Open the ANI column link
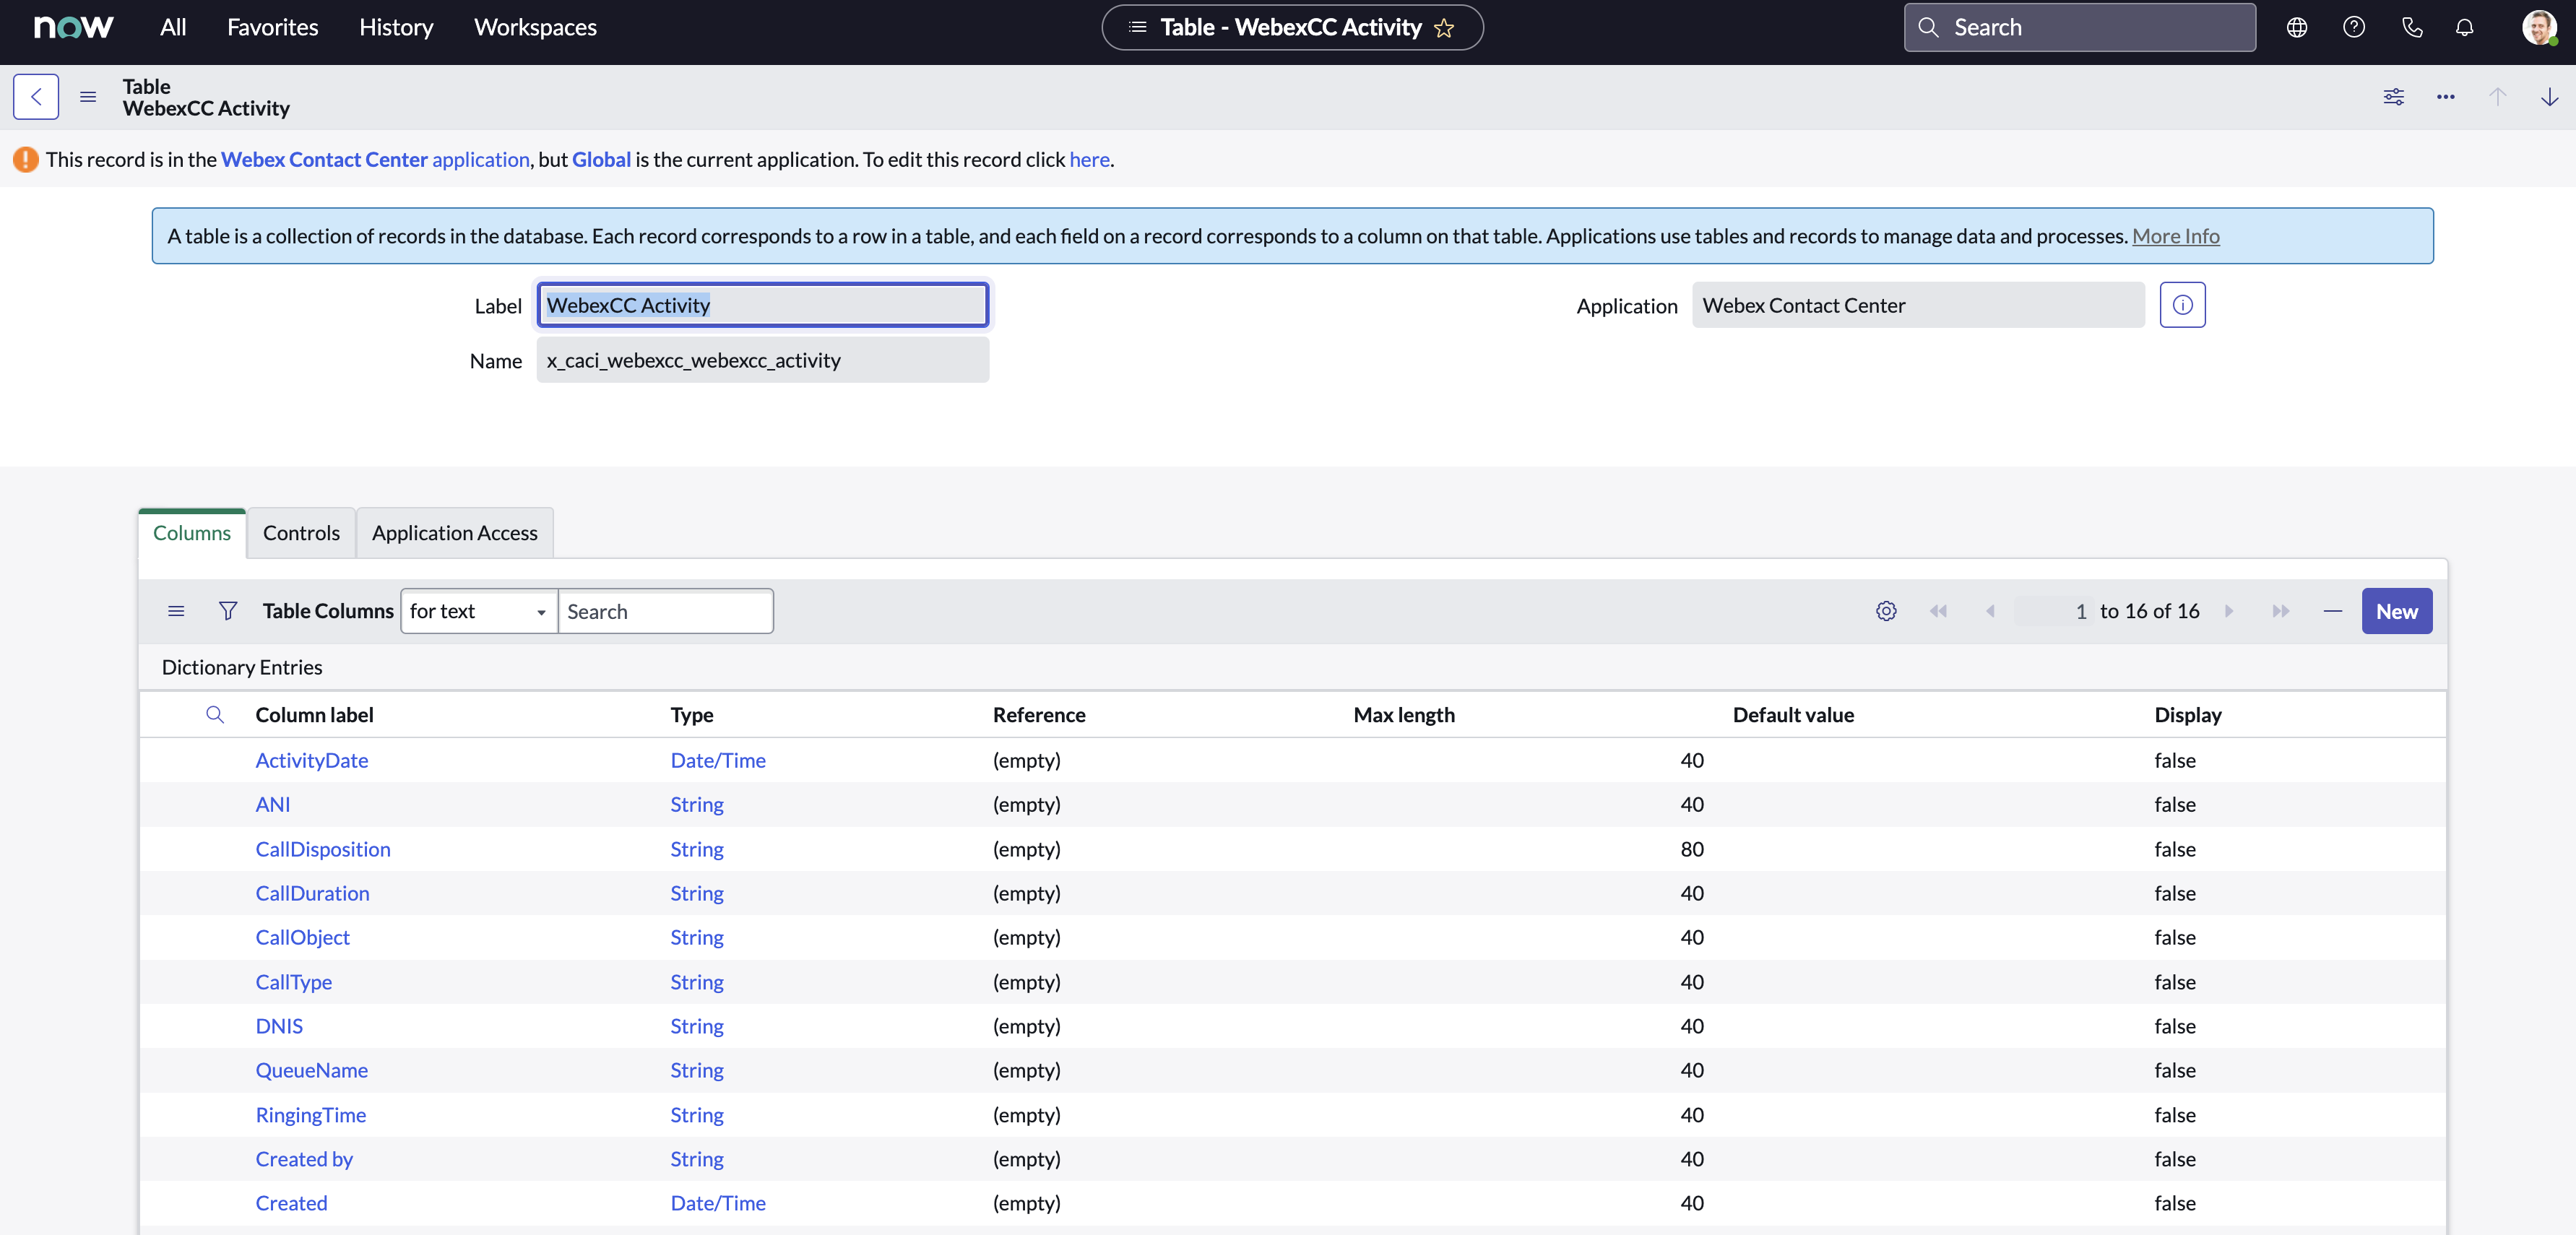This screenshot has width=2576, height=1235. pos(273,804)
